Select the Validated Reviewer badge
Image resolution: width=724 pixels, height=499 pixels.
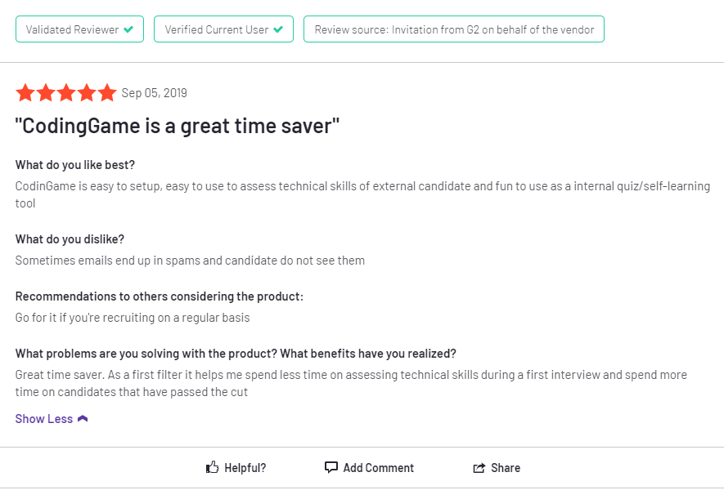coord(79,29)
